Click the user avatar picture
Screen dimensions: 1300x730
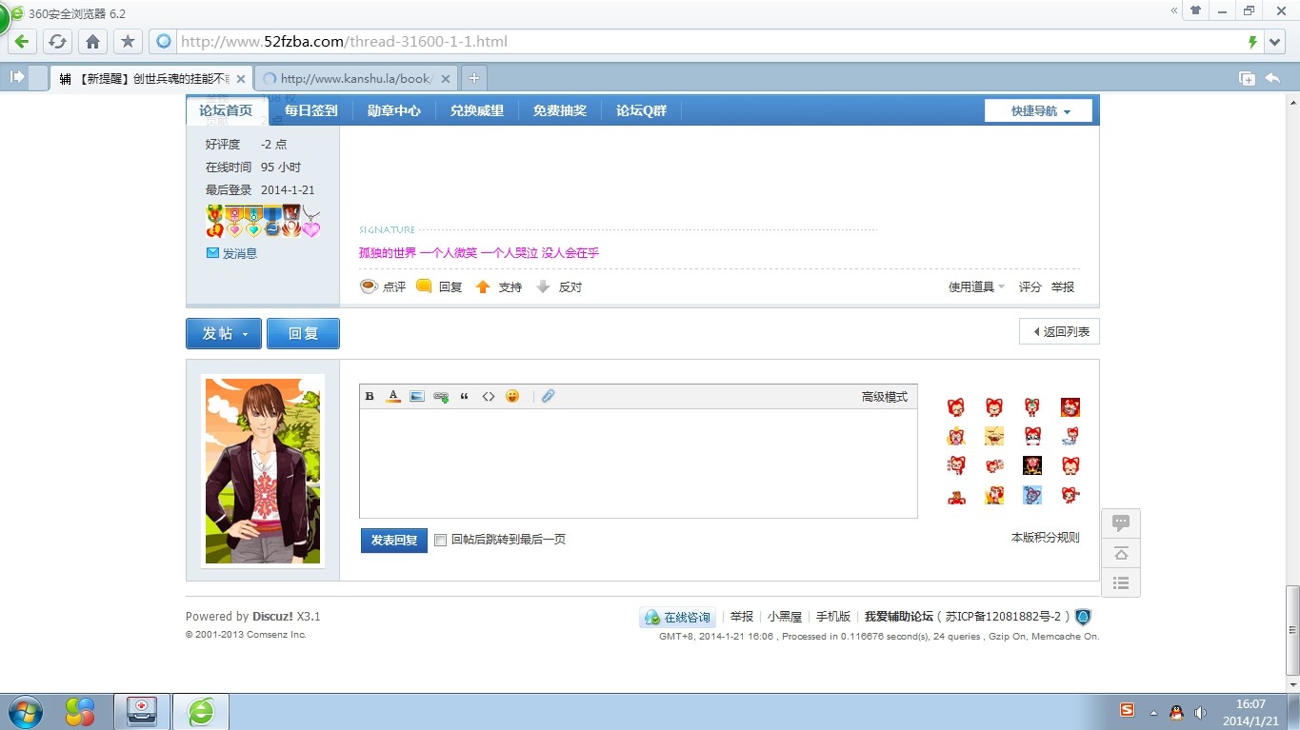[263, 471]
